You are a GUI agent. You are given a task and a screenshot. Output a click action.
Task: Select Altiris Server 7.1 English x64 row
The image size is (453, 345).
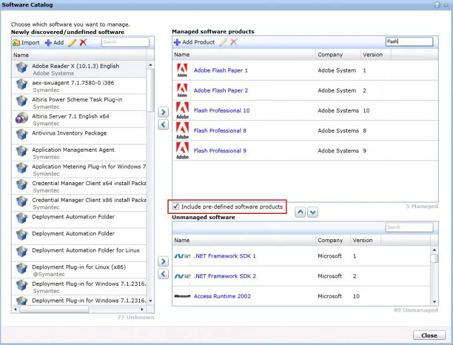(79, 120)
